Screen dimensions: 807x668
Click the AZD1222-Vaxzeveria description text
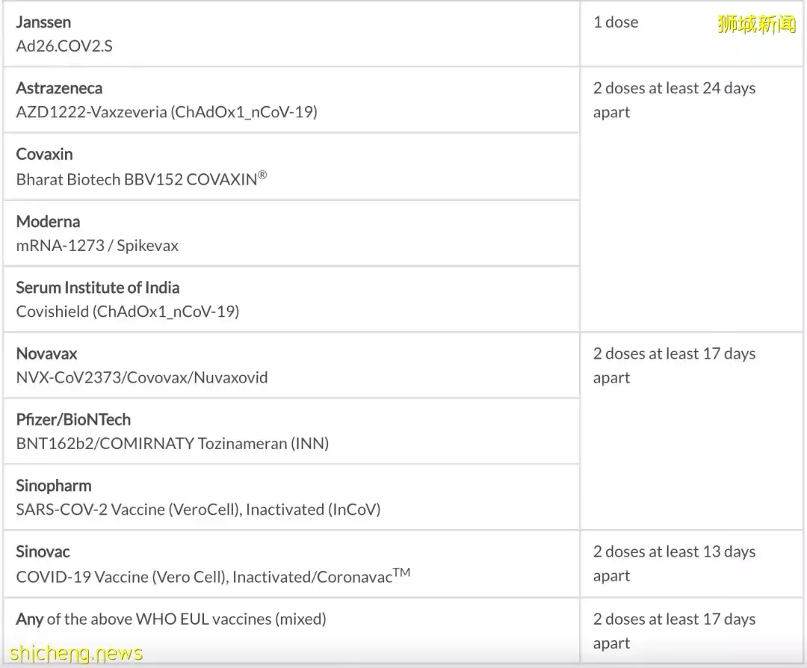coord(167,112)
